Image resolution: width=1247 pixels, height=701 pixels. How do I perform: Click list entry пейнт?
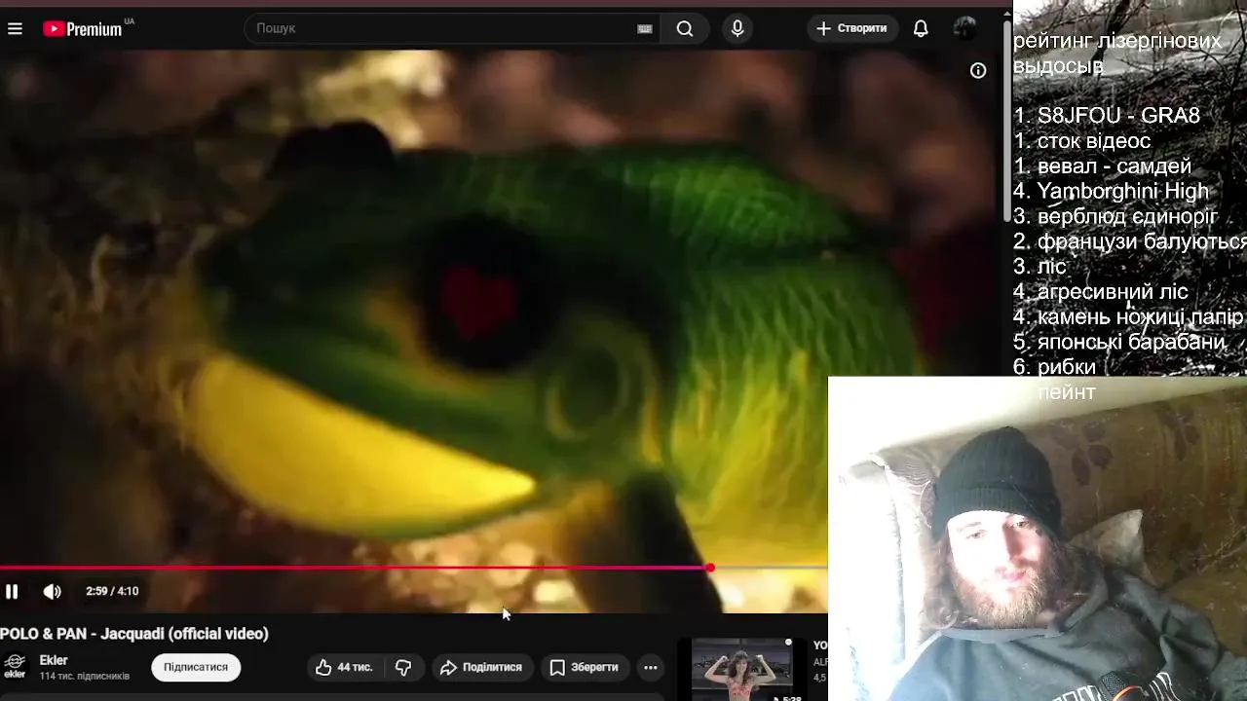tap(1067, 392)
